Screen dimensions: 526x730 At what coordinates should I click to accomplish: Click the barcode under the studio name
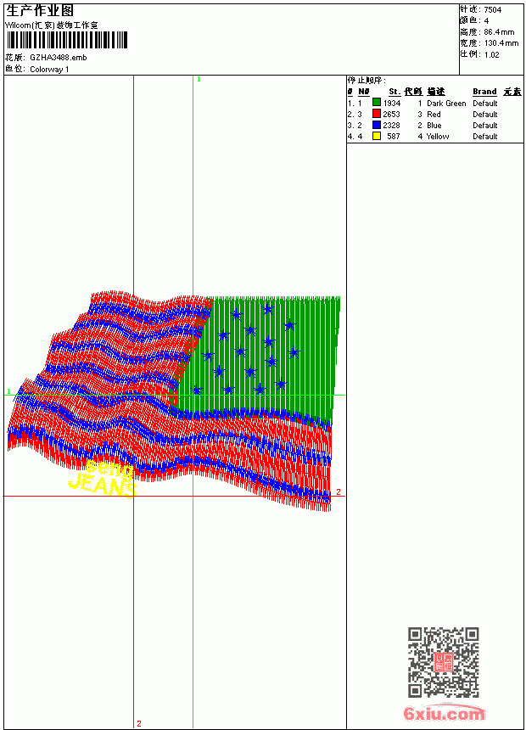[x=67, y=40]
